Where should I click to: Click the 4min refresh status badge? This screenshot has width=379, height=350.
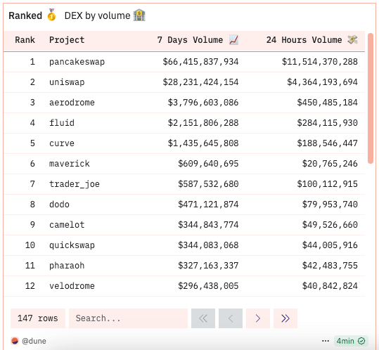click(x=351, y=341)
